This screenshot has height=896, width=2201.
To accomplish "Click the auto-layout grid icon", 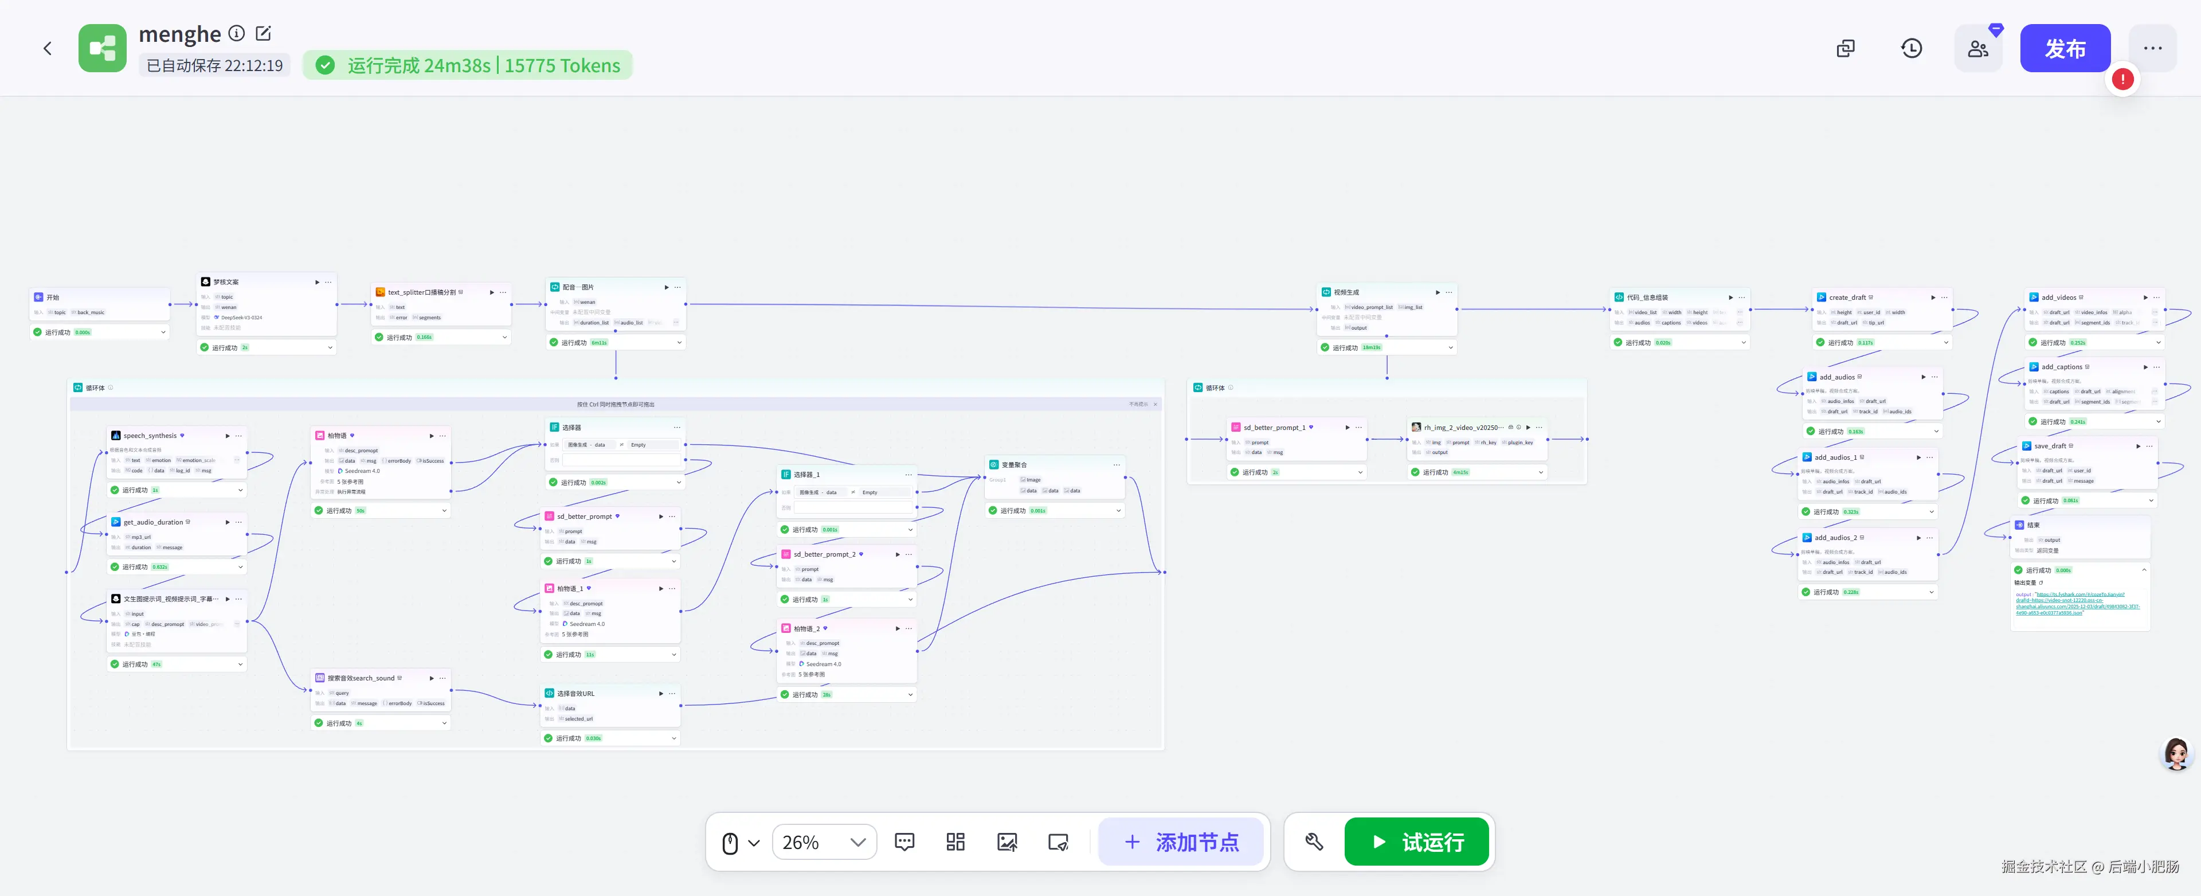I will coord(955,842).
